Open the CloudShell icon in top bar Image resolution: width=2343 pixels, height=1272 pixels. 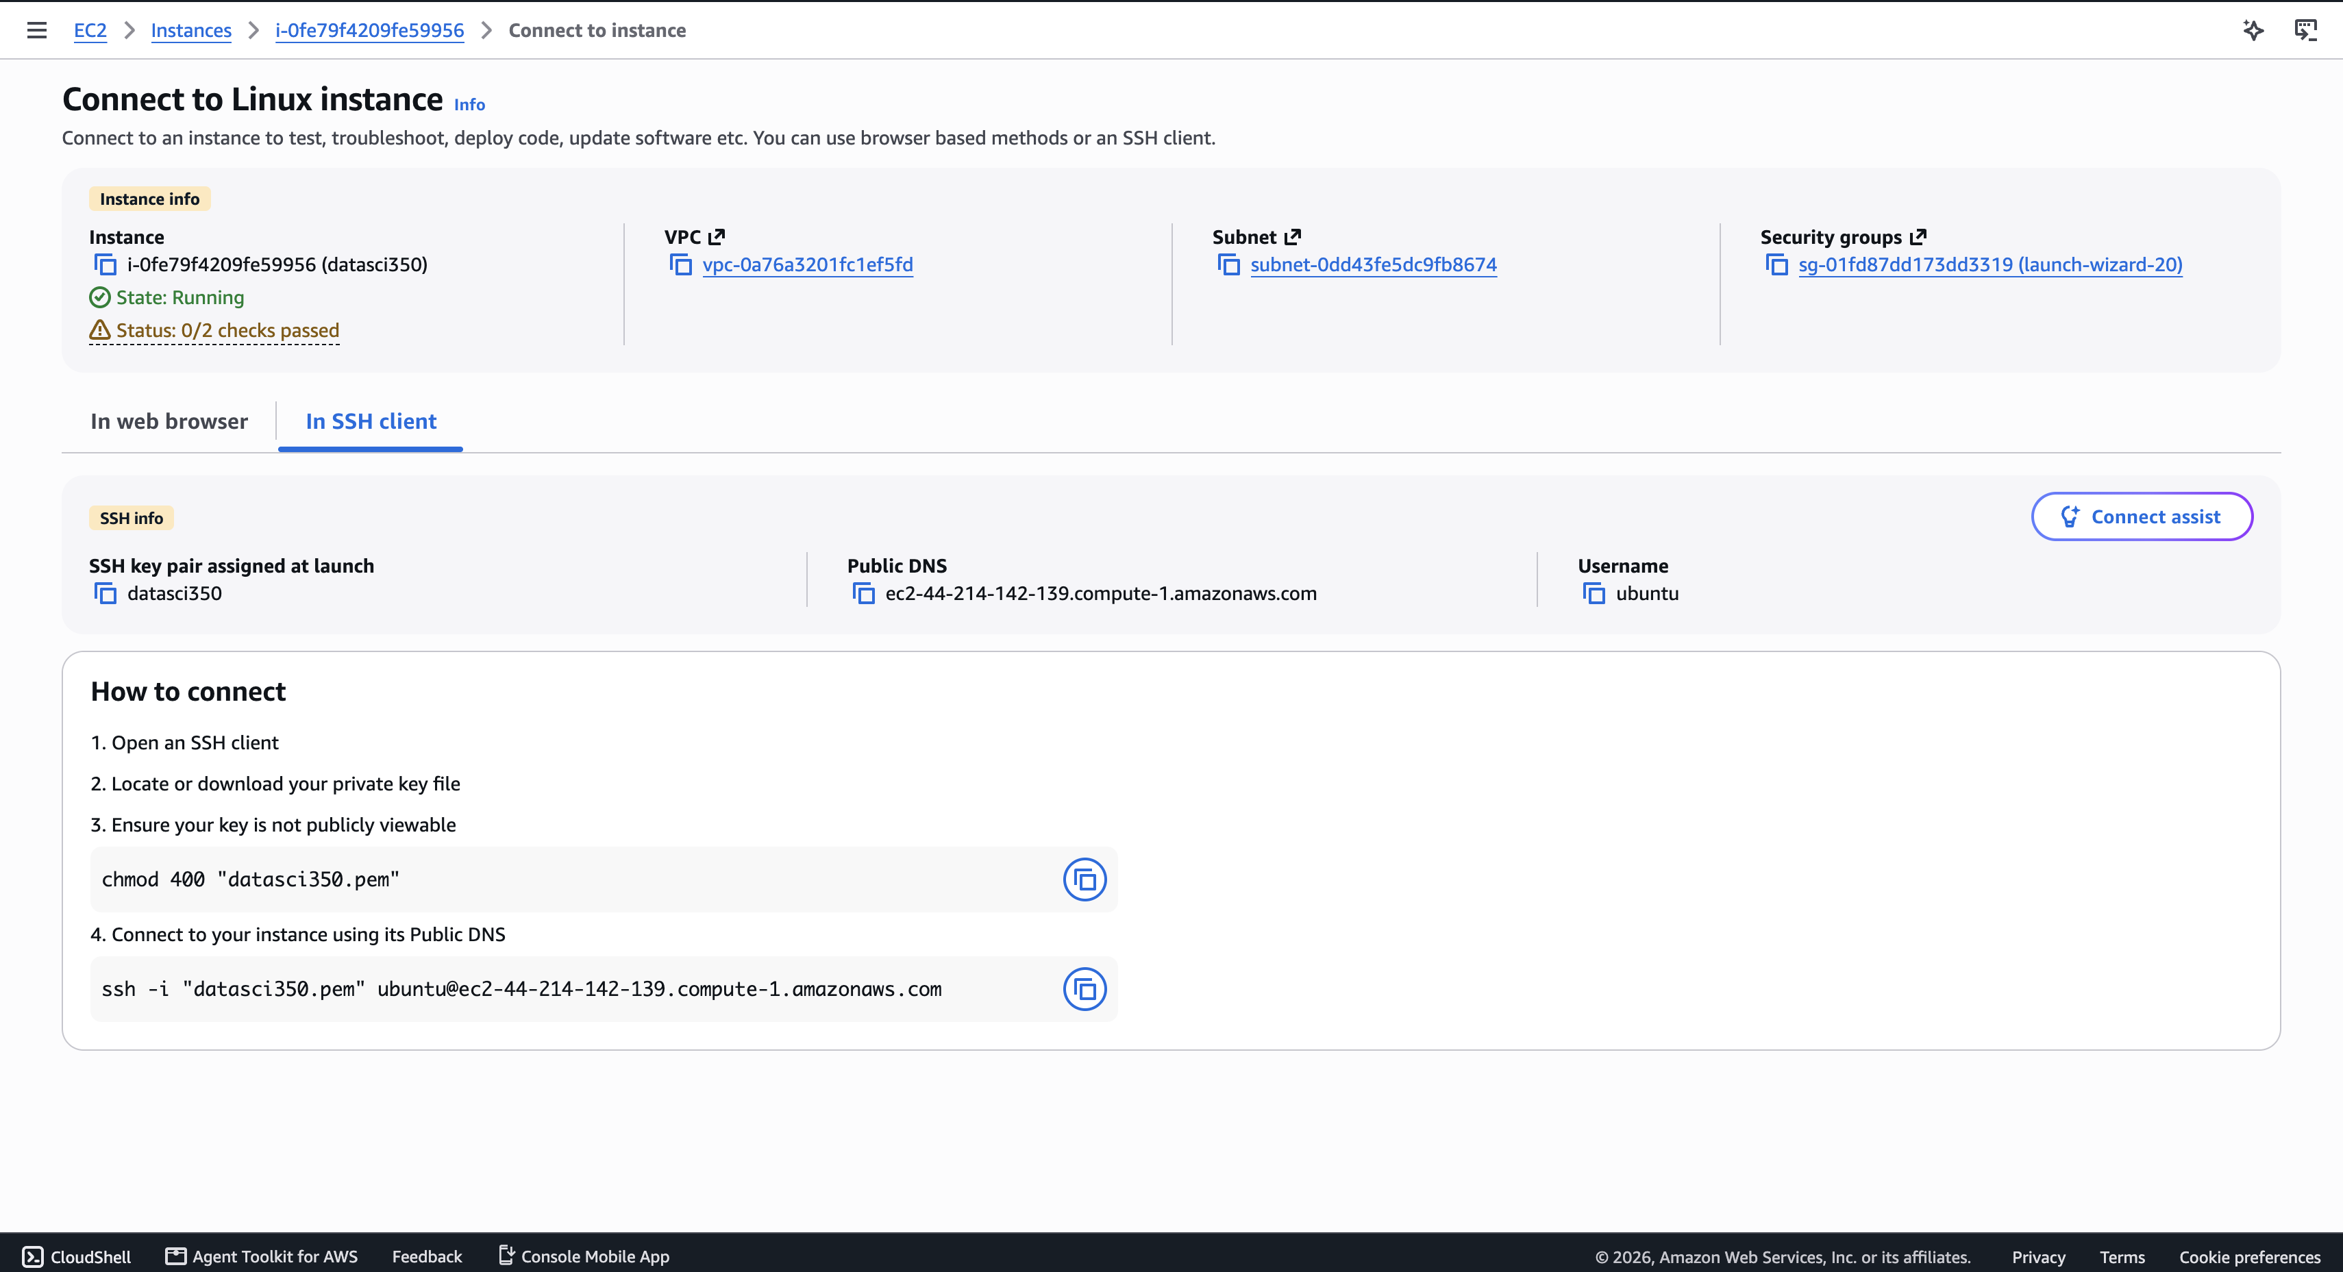point(2306,30)
